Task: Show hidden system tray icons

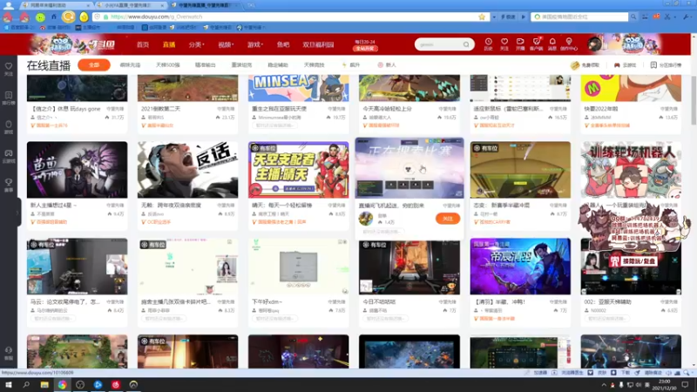Action: tap(604, 385)
